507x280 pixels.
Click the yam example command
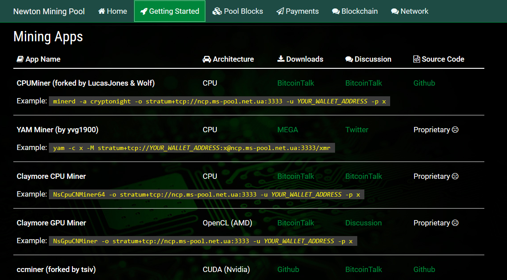(192, 148)
